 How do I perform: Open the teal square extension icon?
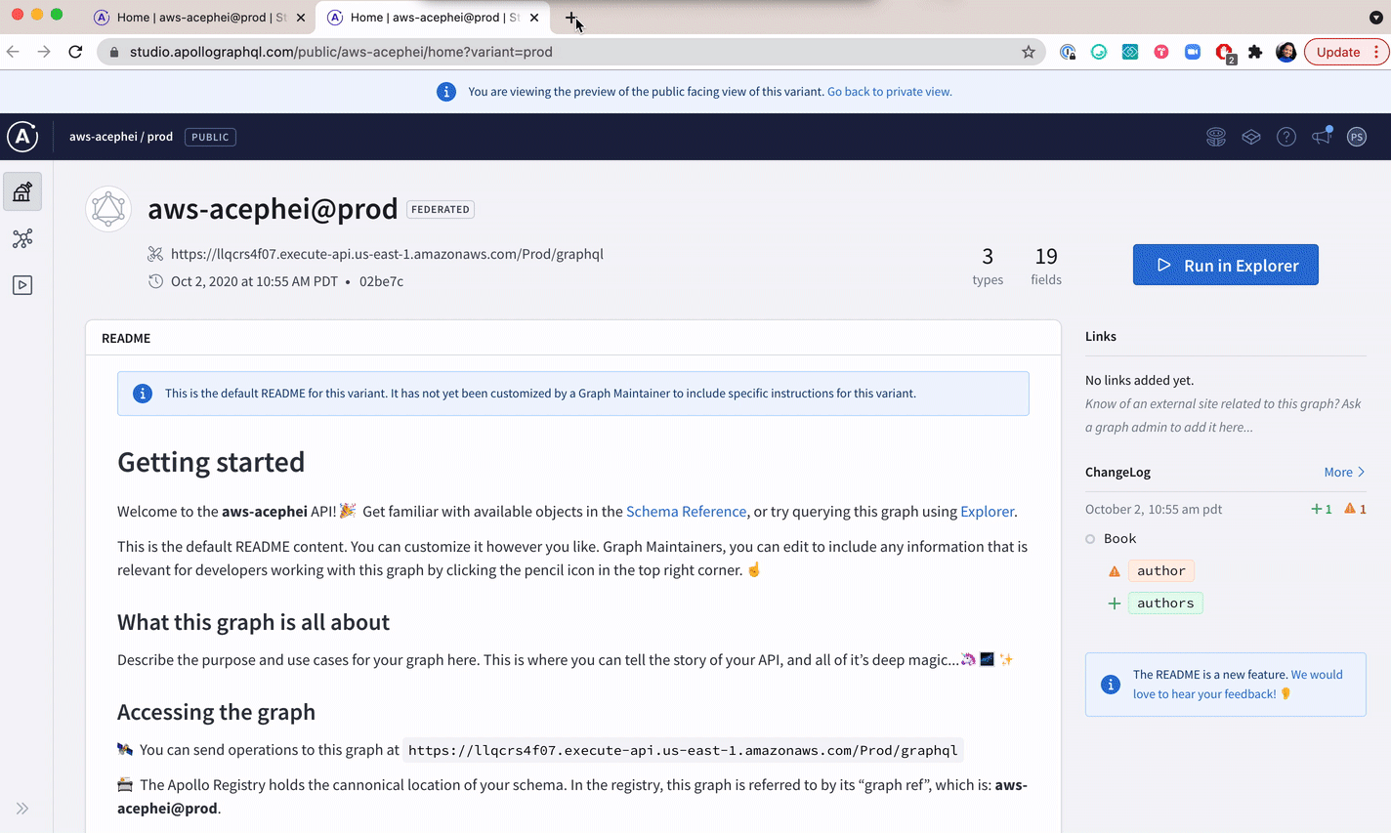click(1130, 52)
